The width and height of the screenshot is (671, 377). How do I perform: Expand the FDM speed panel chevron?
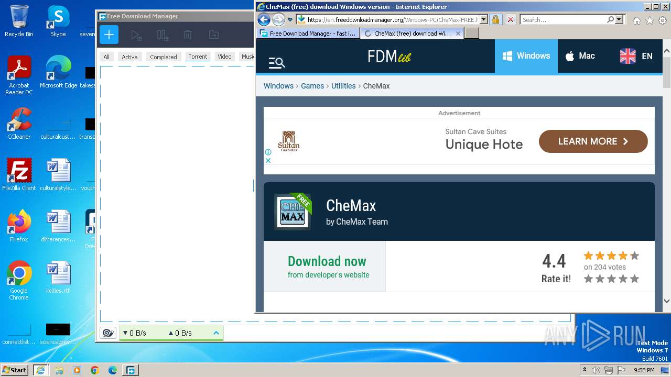click(216, 333)
